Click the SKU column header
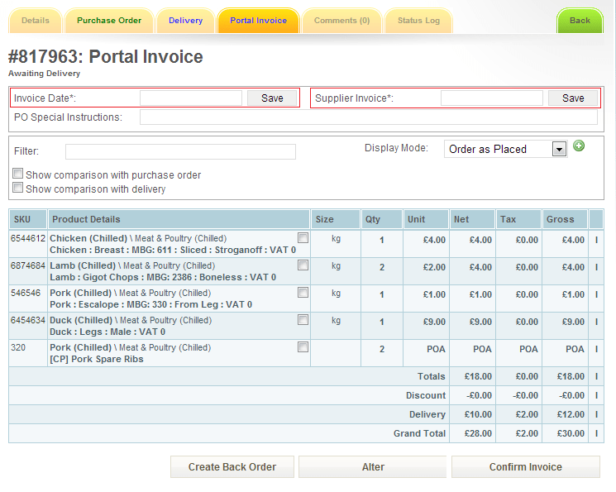 coord(28,219)
